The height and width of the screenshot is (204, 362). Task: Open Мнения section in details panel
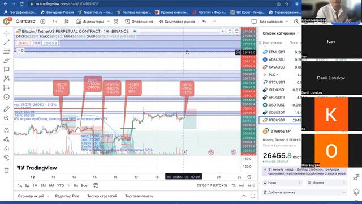coord(327,182)
